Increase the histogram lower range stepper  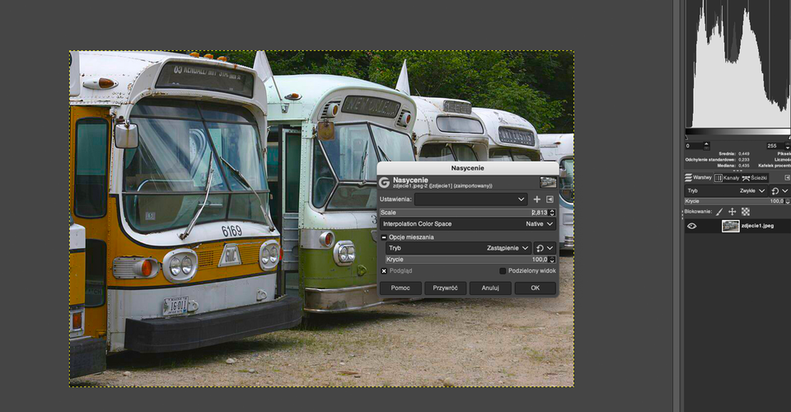707,143
